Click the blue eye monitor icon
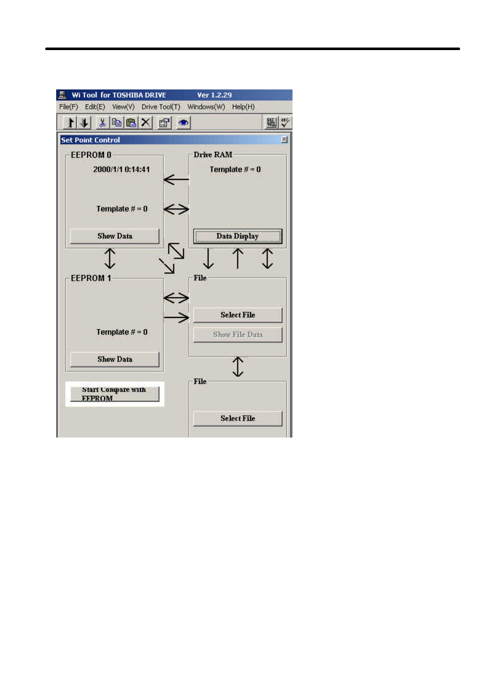The width and height of the screenshot is (487, 690). 183,123
